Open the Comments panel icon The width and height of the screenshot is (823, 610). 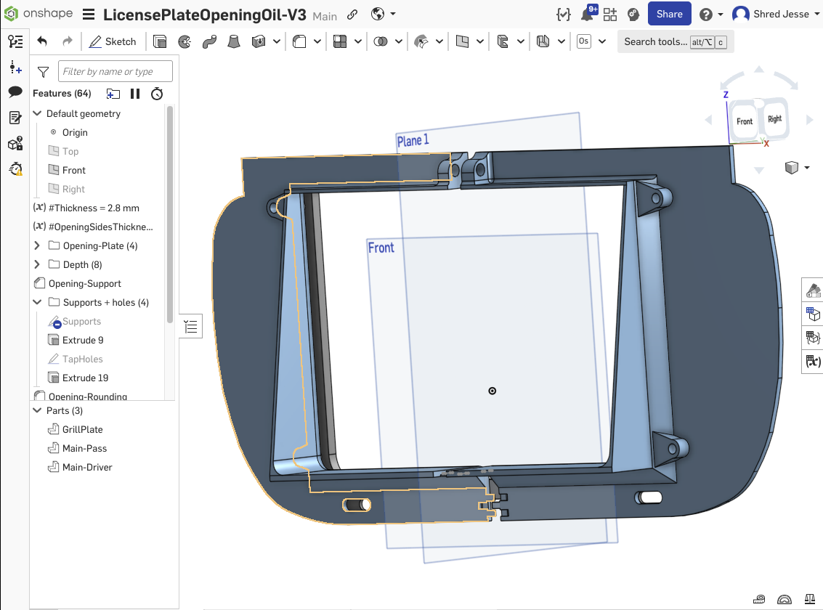click(15, 92)
